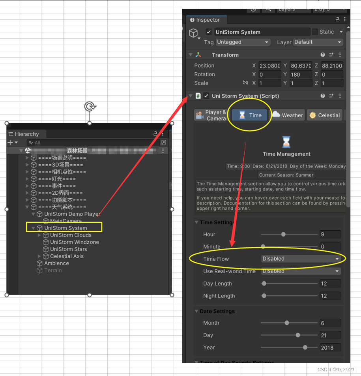Collapse the Transform component foldout
This screenshot has height=376, width=361.
pyautogui.click(x=191, y=55)
